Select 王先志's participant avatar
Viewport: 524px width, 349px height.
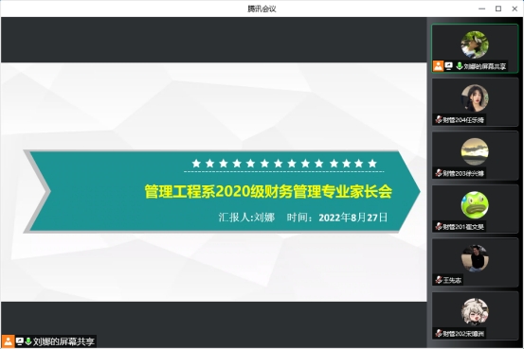pyautogui.click(x=475, y=258)
